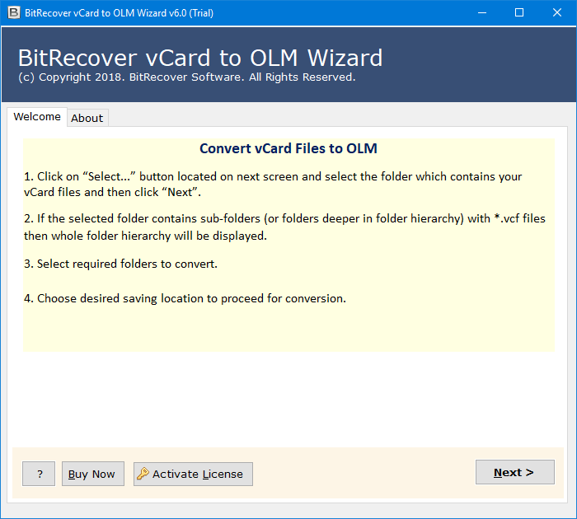Click step 4 about choosing saving location

[x=185, y=298]
